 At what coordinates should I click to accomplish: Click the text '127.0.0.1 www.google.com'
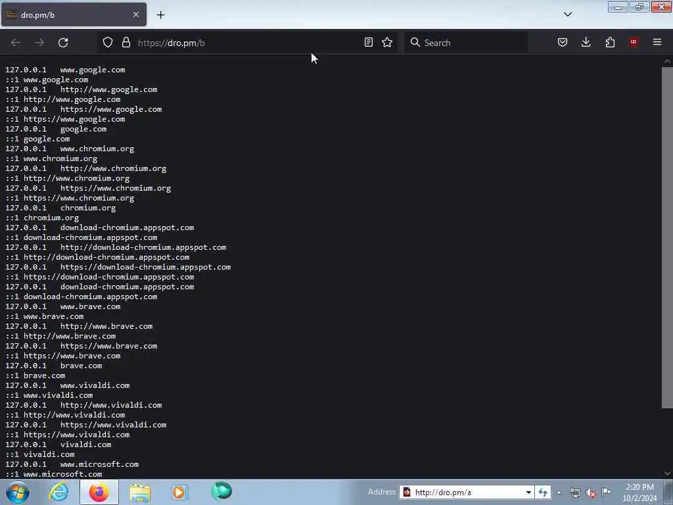pyautogui.click(x=65, y=70)
